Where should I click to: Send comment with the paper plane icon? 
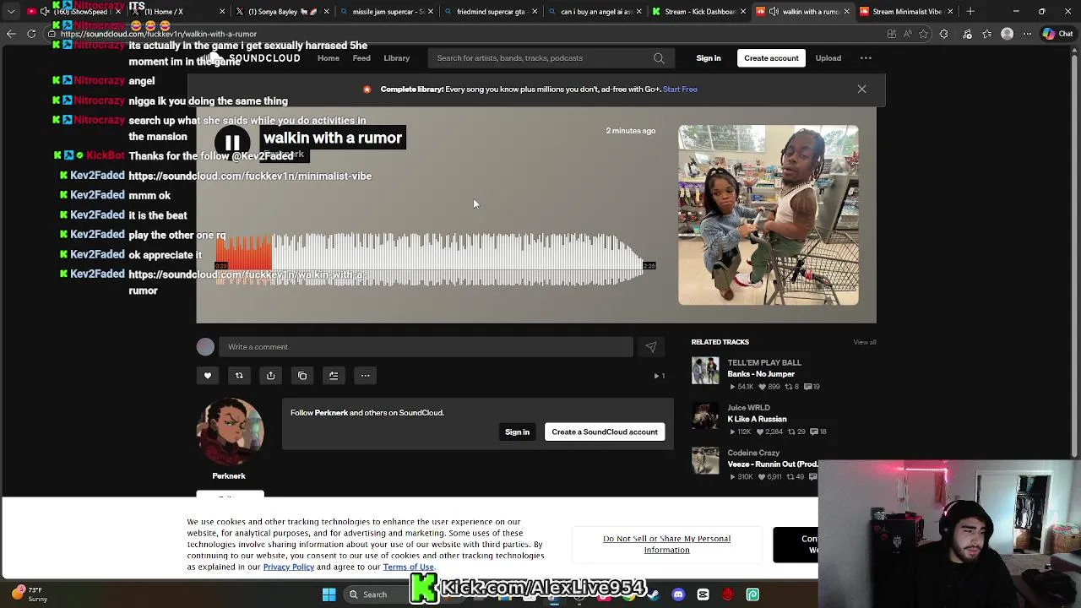tap(651, 347)
